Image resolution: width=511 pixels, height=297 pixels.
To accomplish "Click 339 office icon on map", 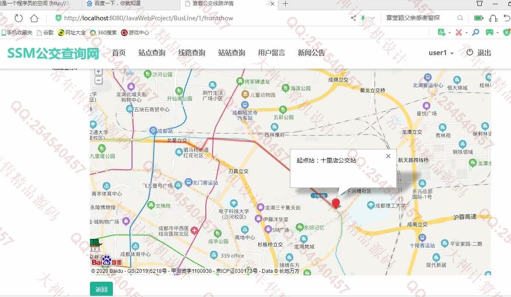I will (214, 255).
